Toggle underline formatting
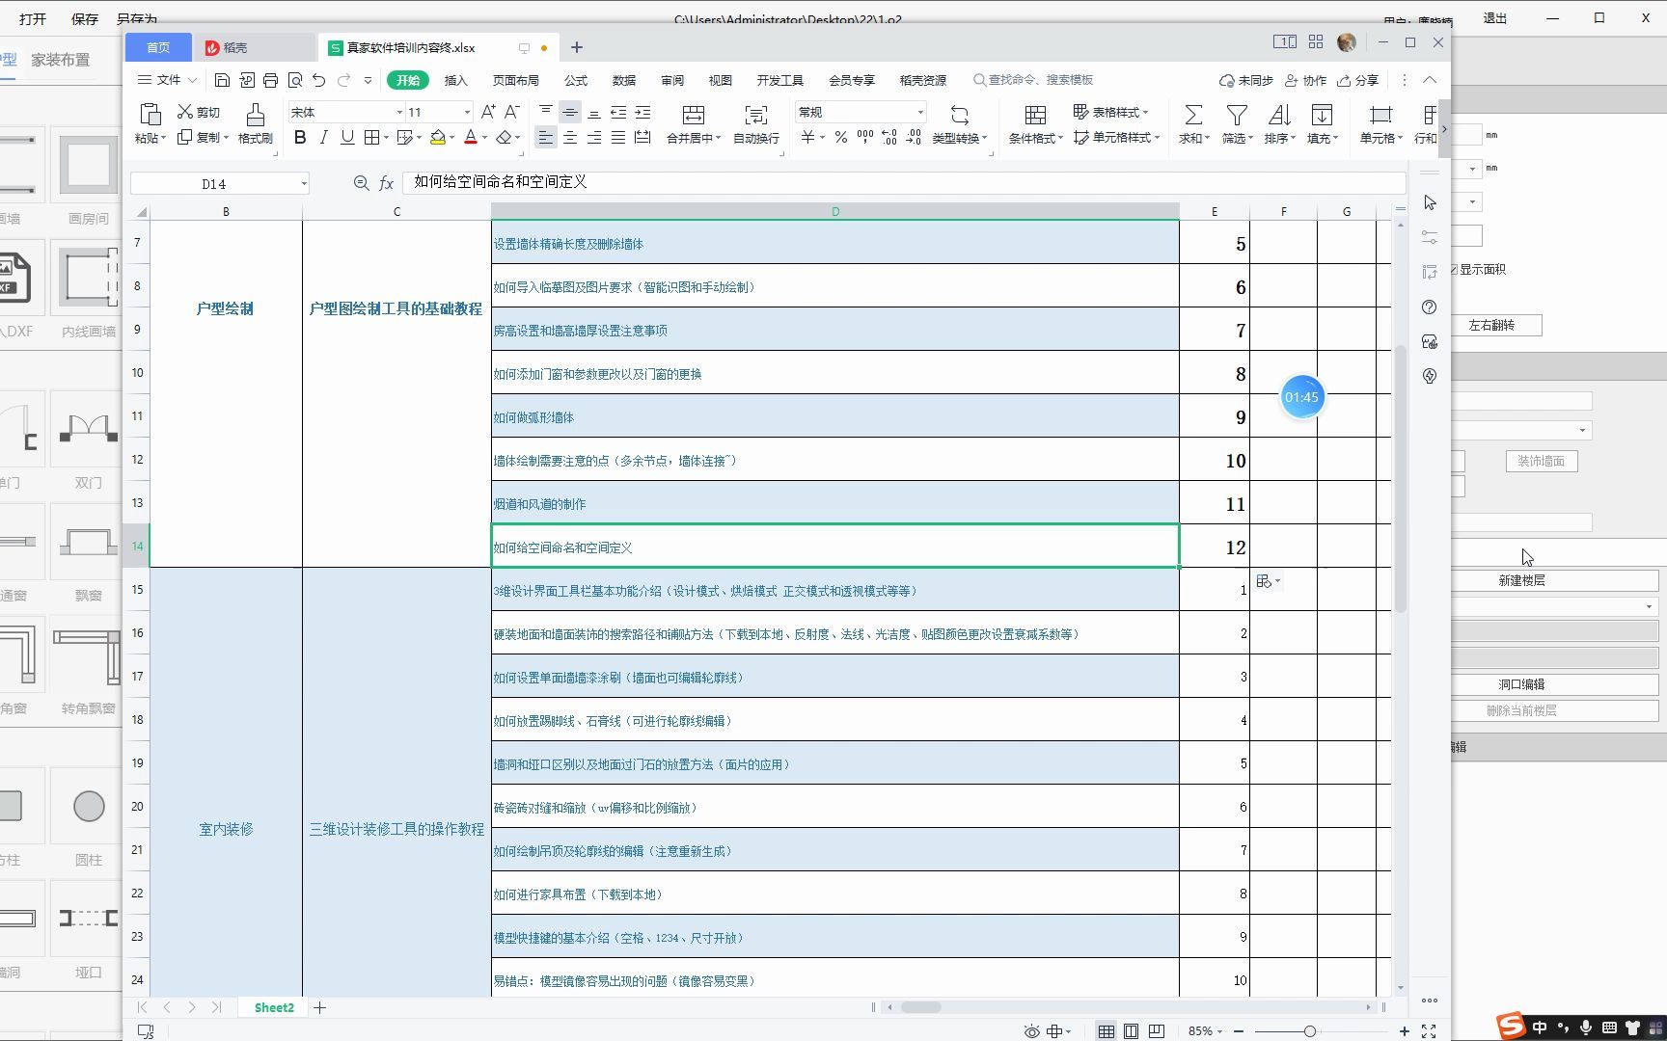1667x1041 pixels. point(347,138)
